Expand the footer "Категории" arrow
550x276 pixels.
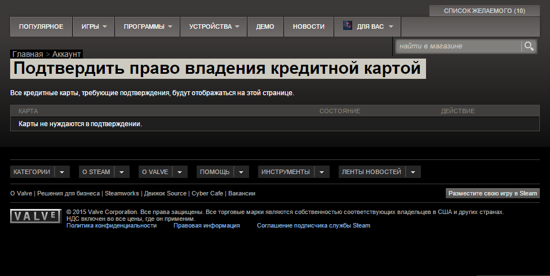click(x=62, y=172)
